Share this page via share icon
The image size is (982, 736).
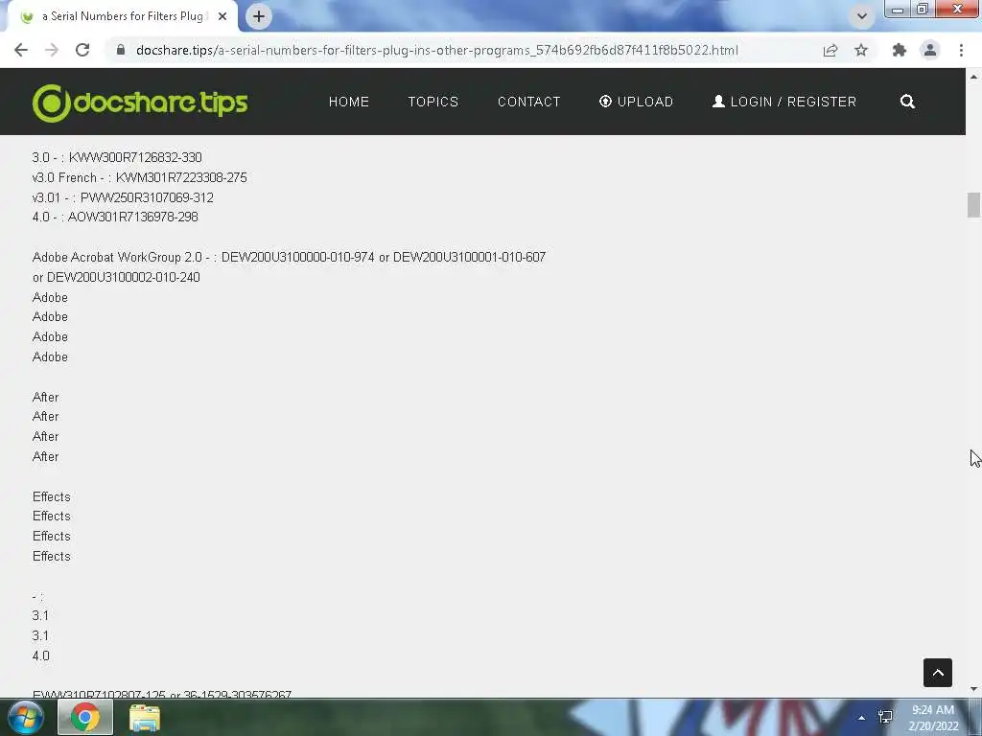(830, 50)
